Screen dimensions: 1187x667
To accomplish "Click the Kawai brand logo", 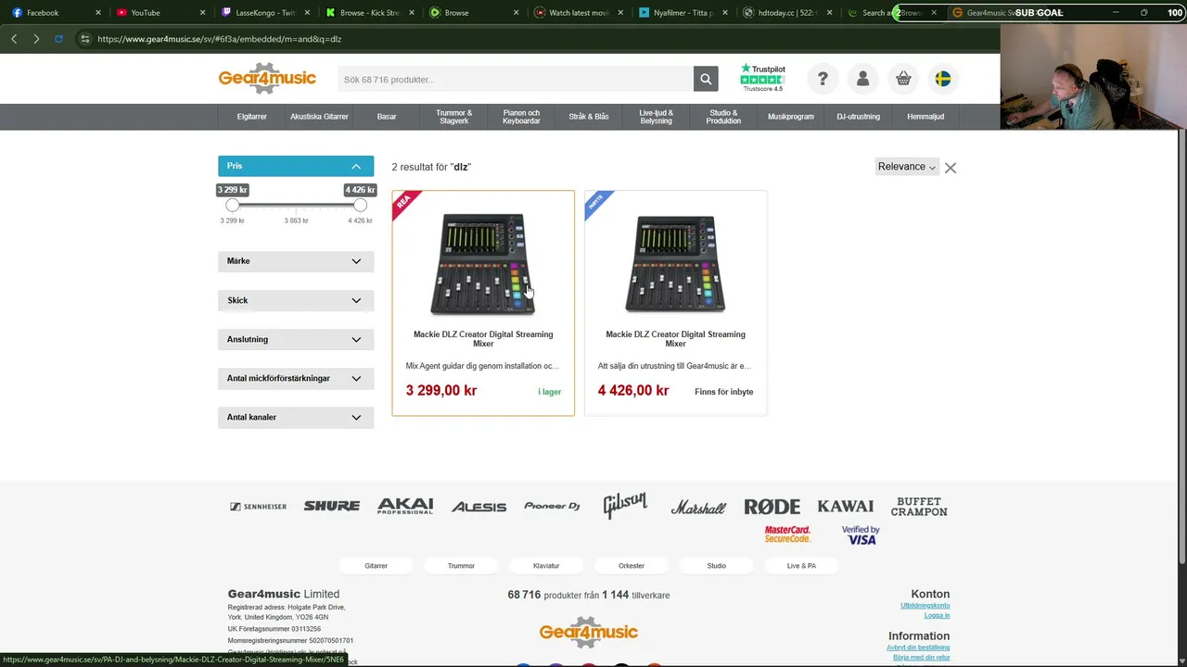I will pyautogui.click(x=845, y=506).
